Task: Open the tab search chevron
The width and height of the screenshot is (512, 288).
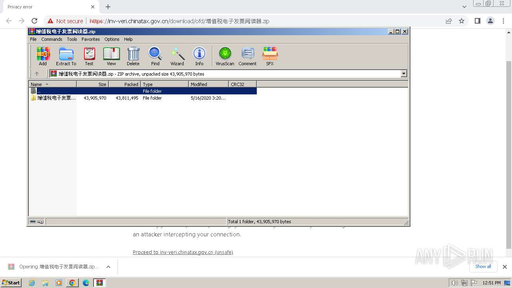Action: (464, 7)
